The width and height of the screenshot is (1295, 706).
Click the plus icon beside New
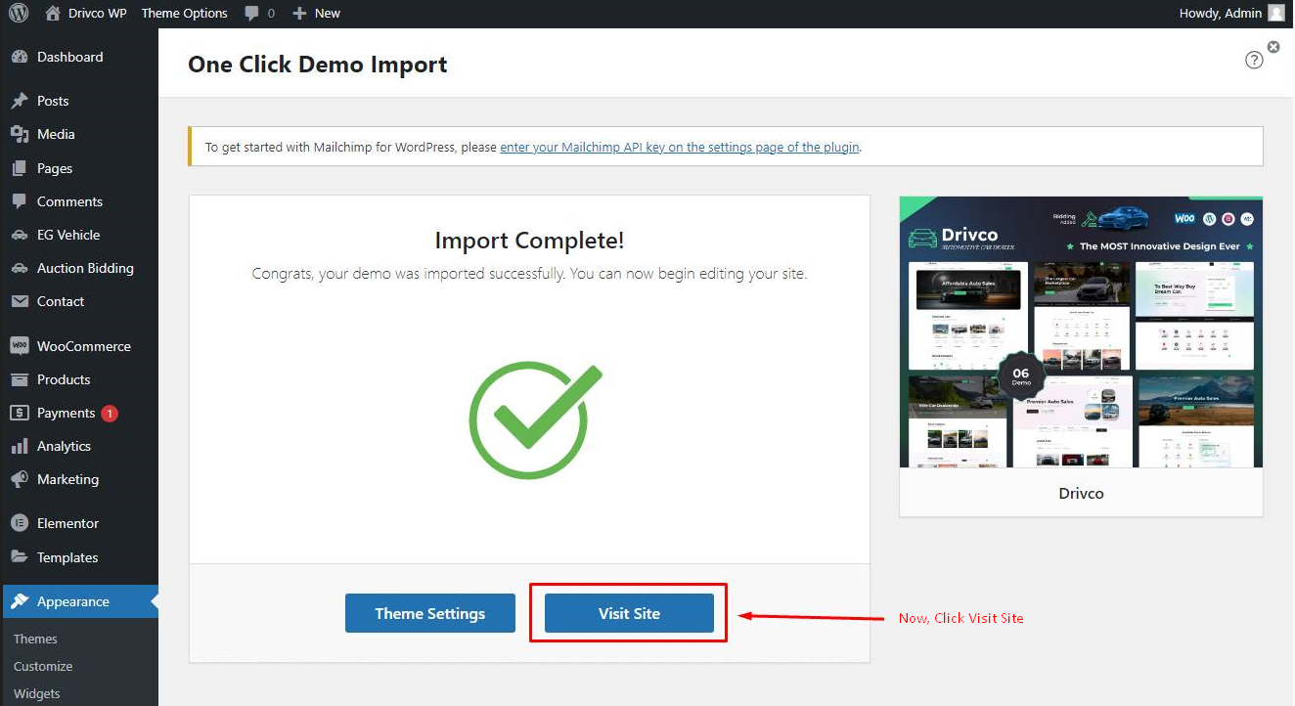coord(300,14)
